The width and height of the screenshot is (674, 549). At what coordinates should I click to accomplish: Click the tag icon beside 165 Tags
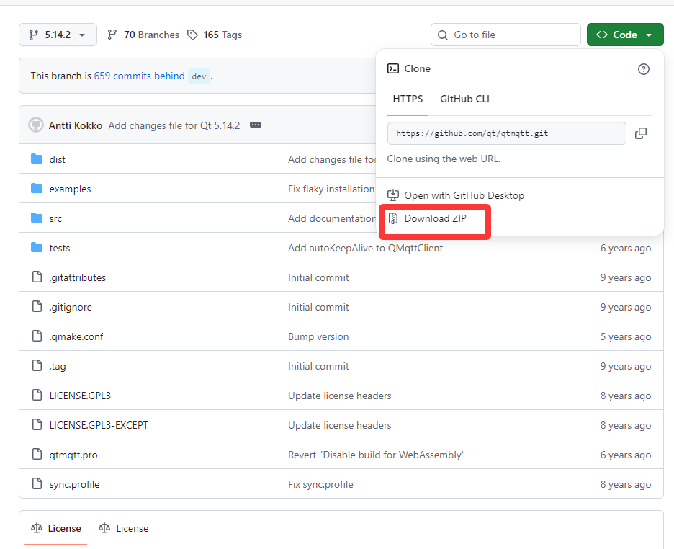coord(192,35)
